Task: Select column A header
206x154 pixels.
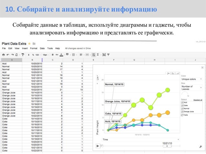Action: click(x=12, y=60)
